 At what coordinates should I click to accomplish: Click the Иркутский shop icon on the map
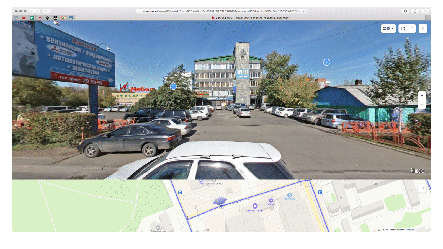tap(289, 195)
